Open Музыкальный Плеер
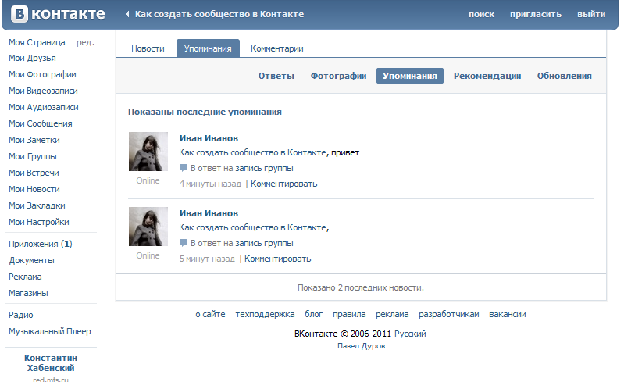The width and height of the screenshot is (624, 382). 50,331
